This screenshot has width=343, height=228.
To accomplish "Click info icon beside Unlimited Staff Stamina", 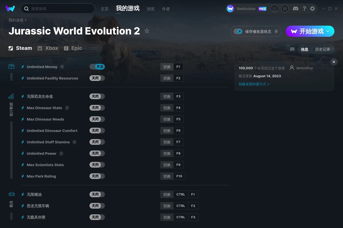I will [x=74, y=142].
